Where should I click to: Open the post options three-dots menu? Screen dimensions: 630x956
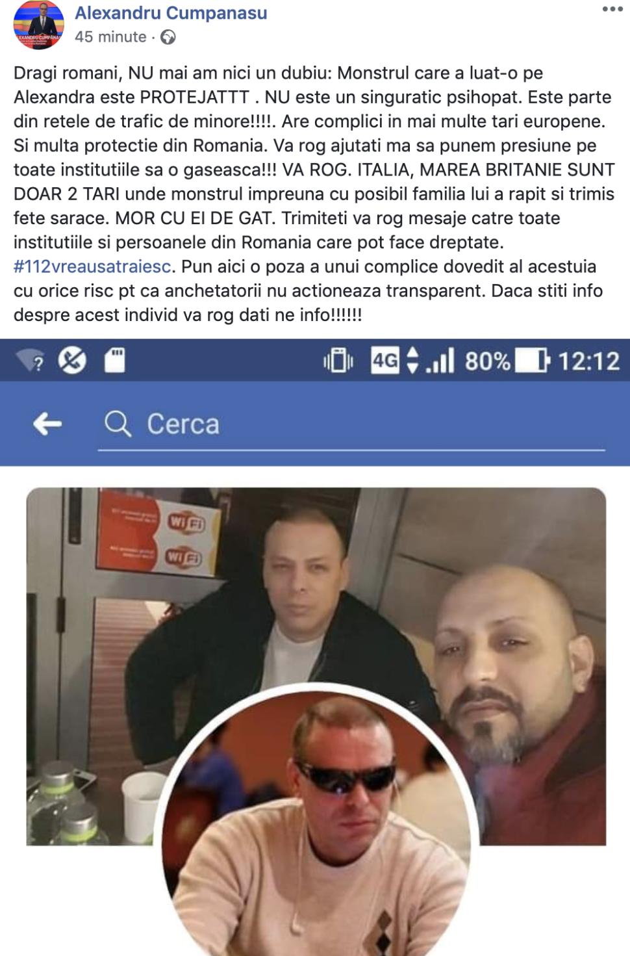612,10
